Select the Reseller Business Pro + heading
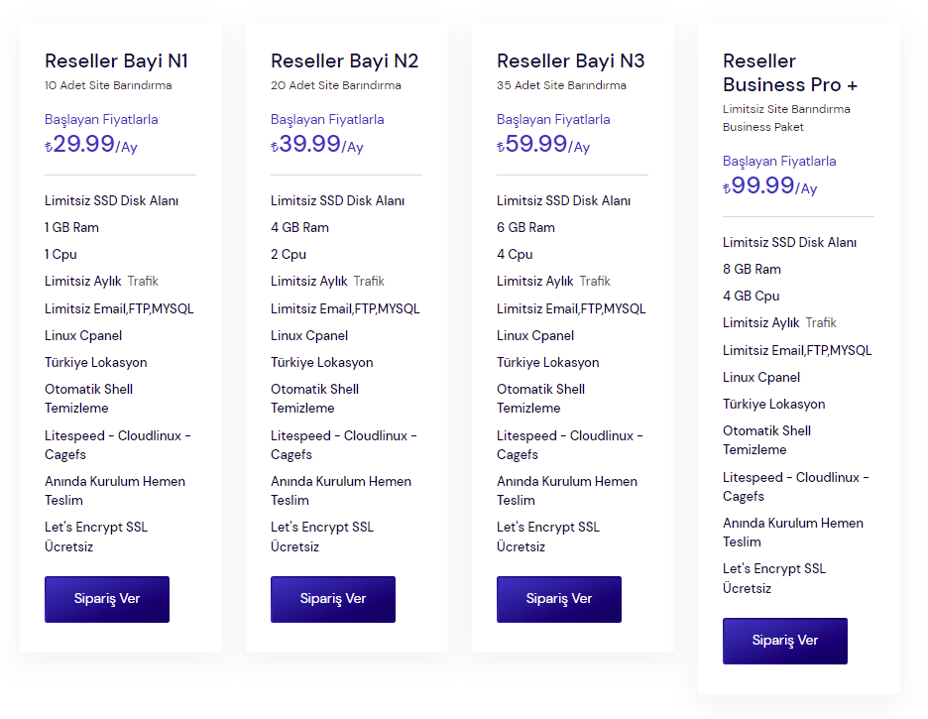Screen dimensions: 928x719 [x=790, y=72]
